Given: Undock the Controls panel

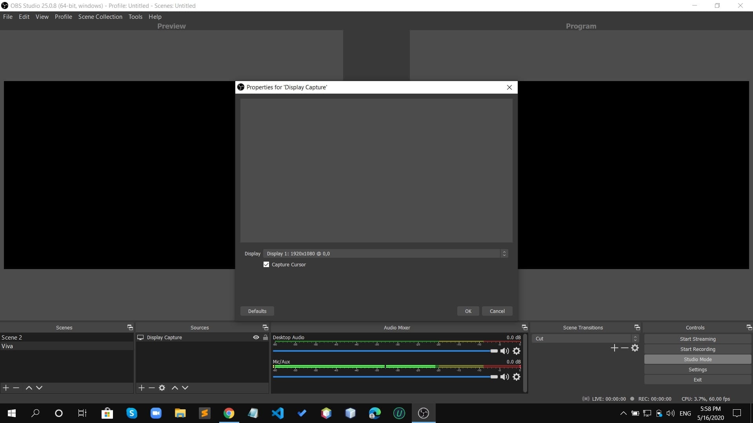Looking at the screenshot, I should click(749, 327).
